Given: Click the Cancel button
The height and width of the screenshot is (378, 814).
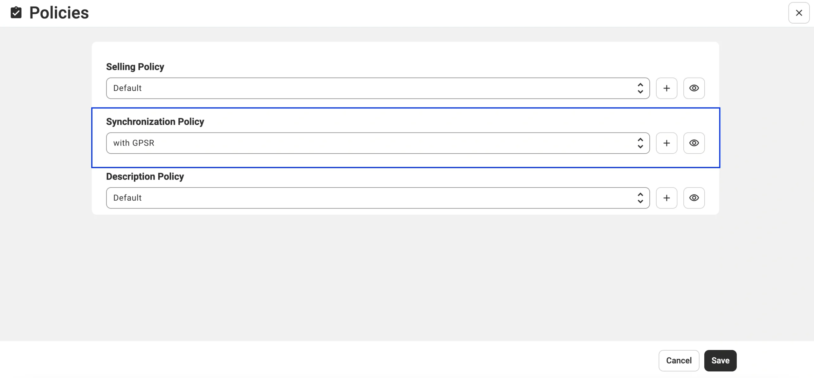Looking at the screenshot, I should [679, 361].
